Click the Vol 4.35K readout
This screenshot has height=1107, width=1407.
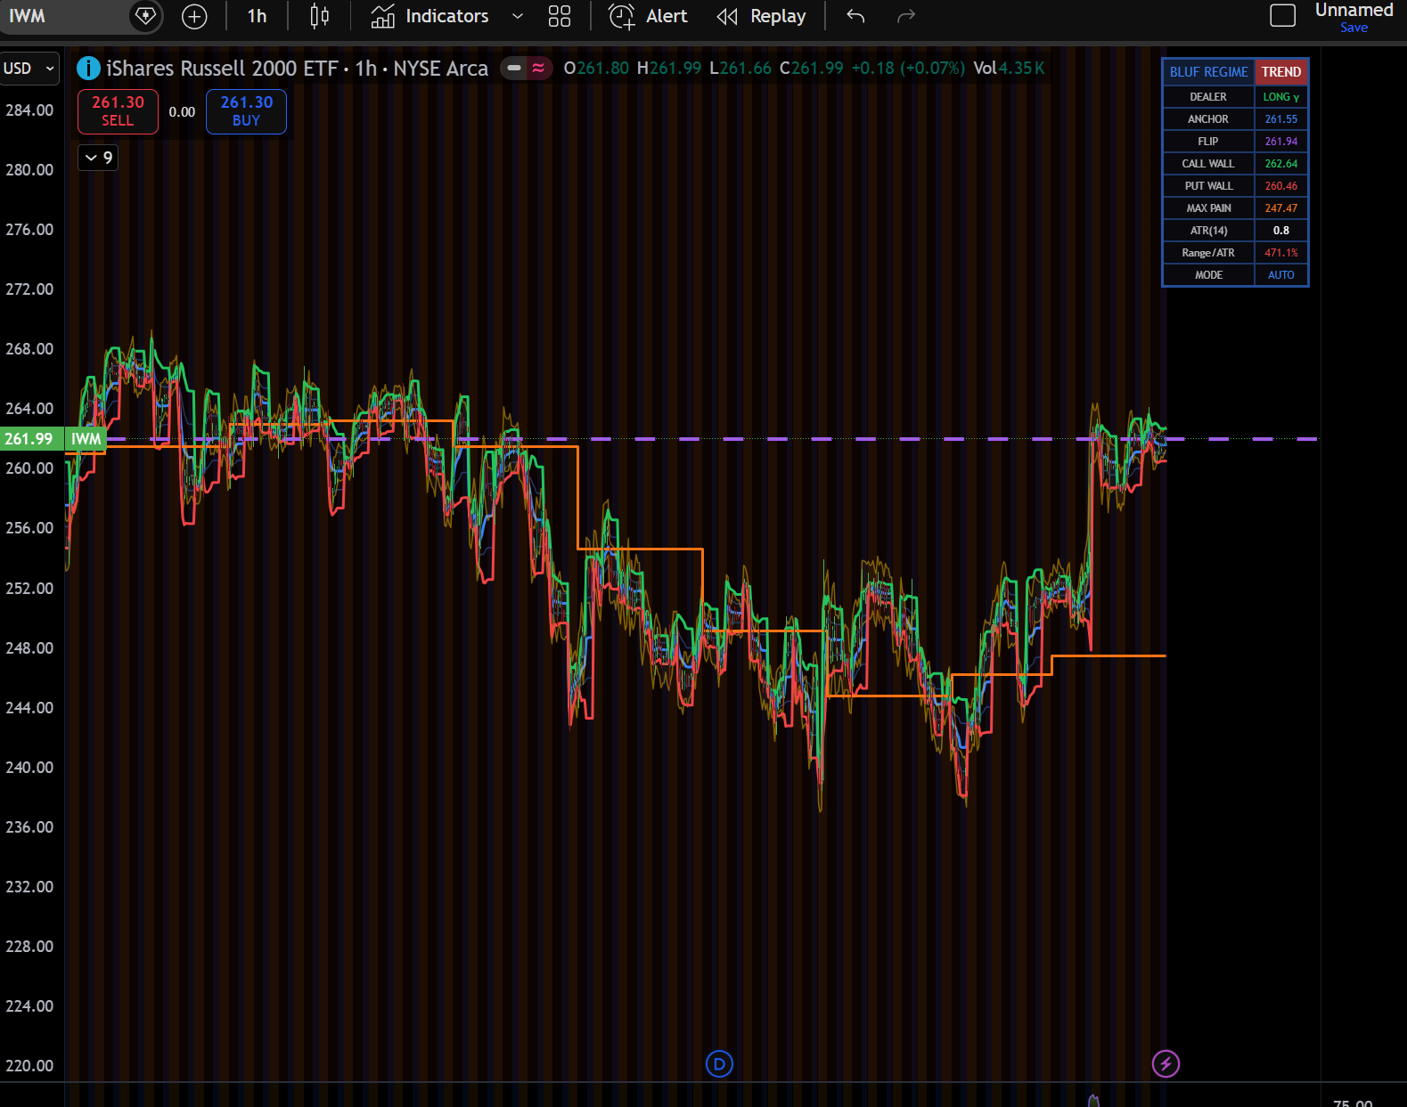click(1009, 69)
